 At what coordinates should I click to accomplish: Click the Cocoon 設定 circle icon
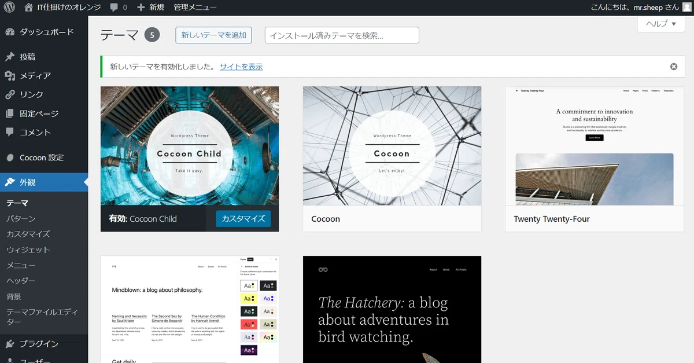pyautogui.click(x=10, y=157)
